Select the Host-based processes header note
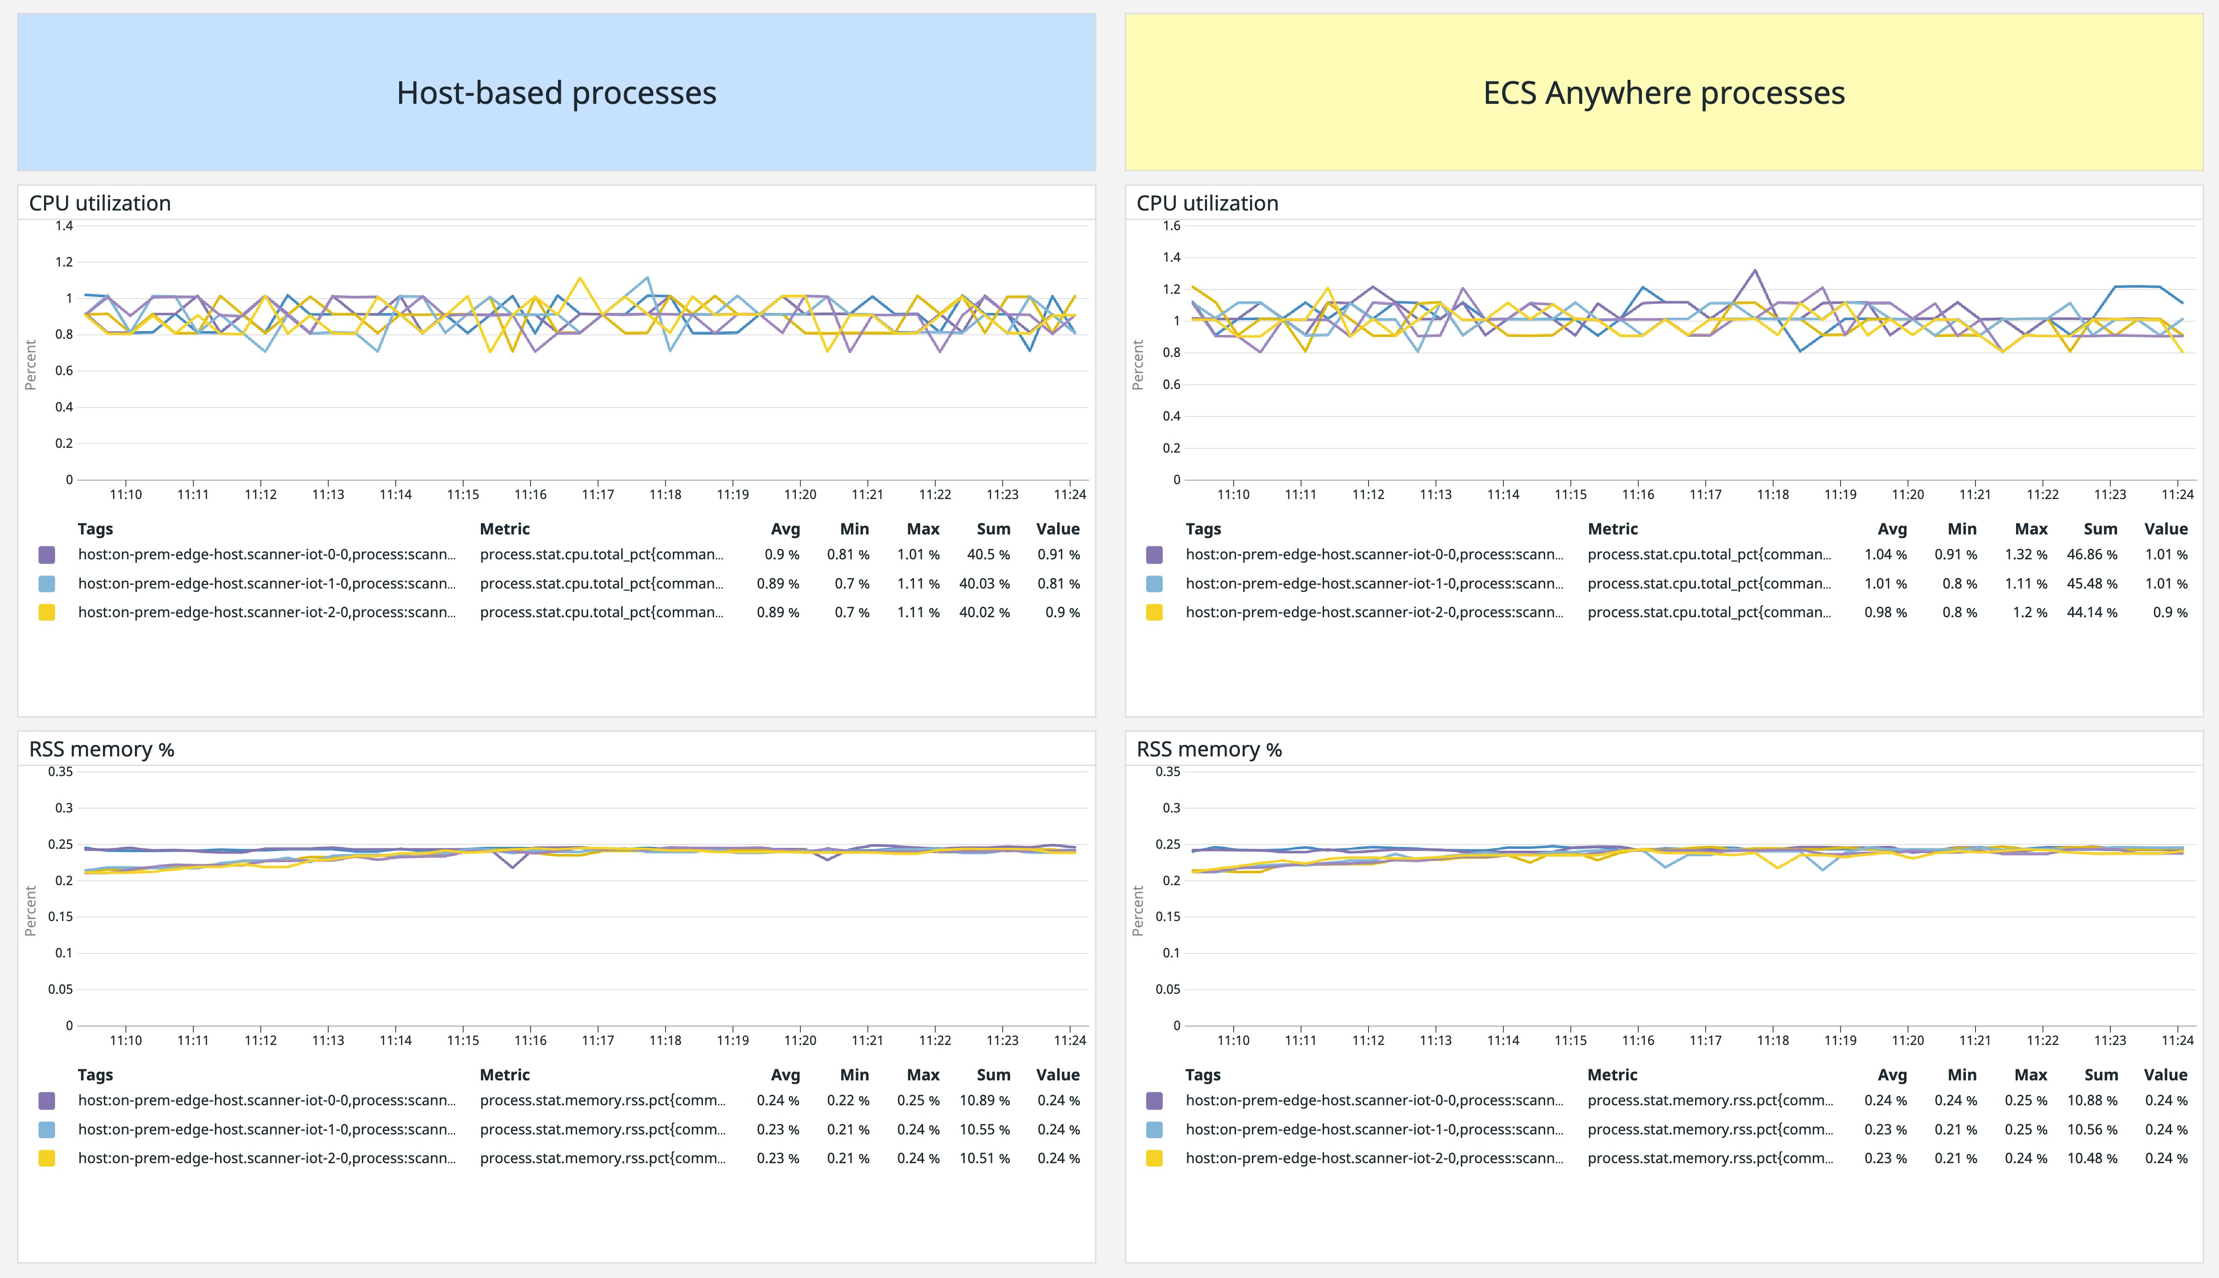The height and width of the screenshot is (1278, 2219). tap(557, 92)
